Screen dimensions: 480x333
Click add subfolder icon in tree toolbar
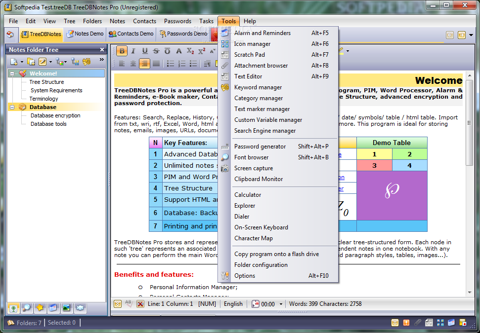click(31, 62)
